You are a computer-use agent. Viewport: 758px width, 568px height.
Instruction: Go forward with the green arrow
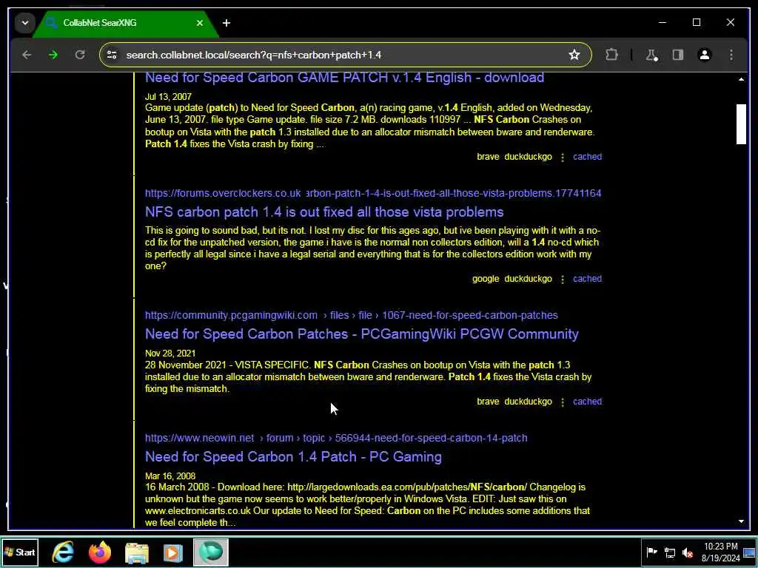[x=53, y=55]
